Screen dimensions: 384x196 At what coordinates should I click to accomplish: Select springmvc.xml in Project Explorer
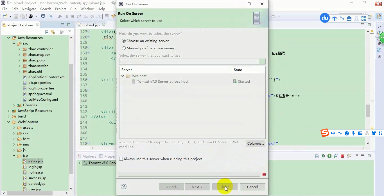tap(40, 94)
